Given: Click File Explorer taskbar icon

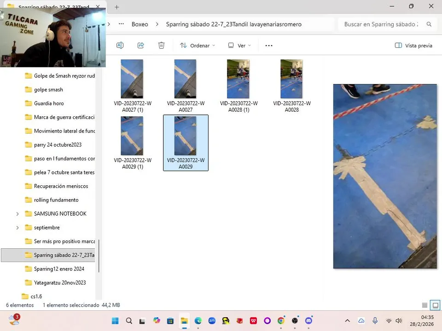Looking at the screenshot, I should pyautogui.click(x=184, y=320).
